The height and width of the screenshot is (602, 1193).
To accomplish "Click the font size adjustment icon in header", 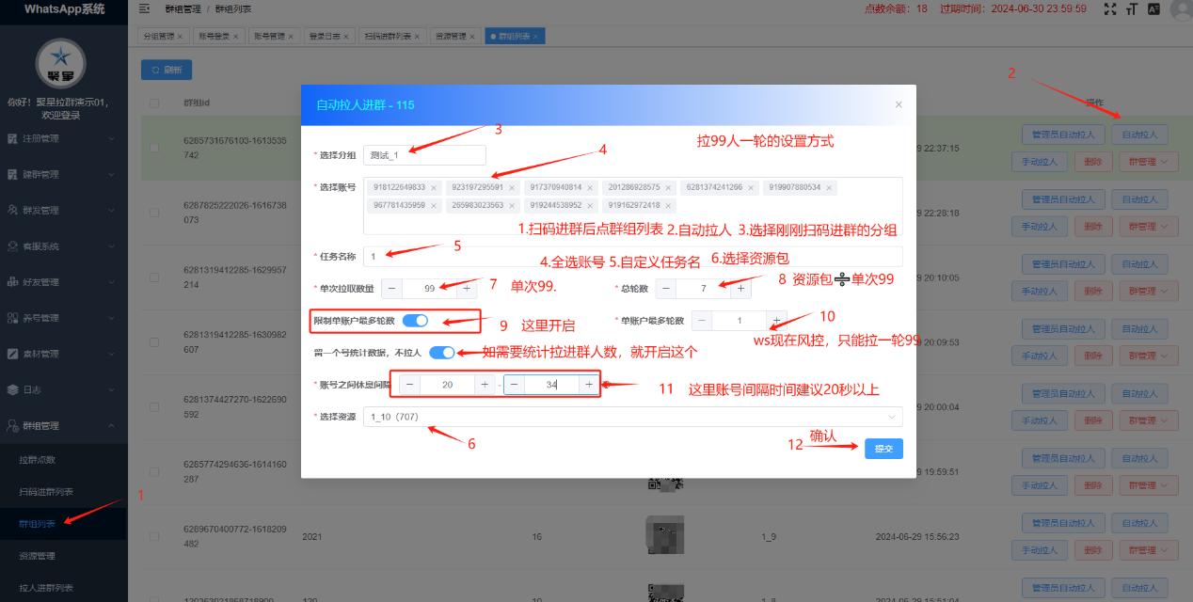I will [x=1131, y=8].
